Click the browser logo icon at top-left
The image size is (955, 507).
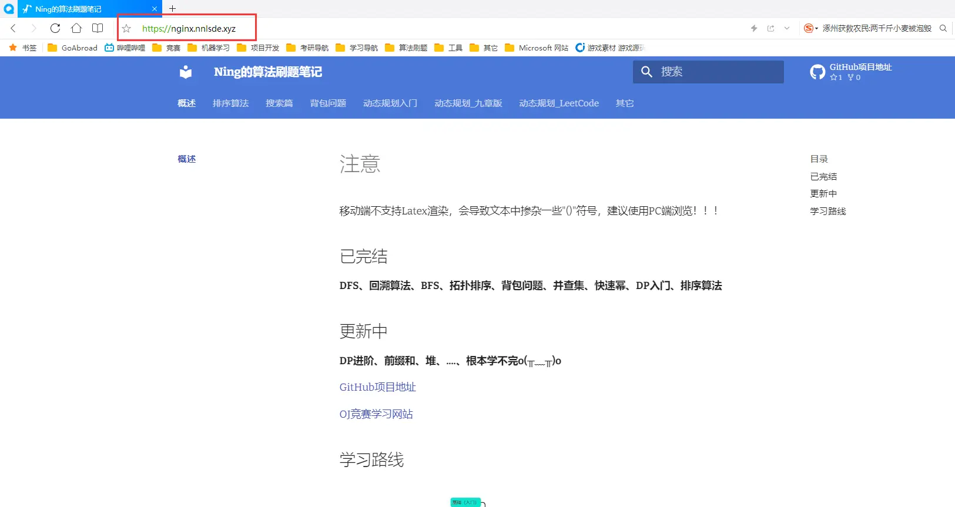tap(9, 9)
